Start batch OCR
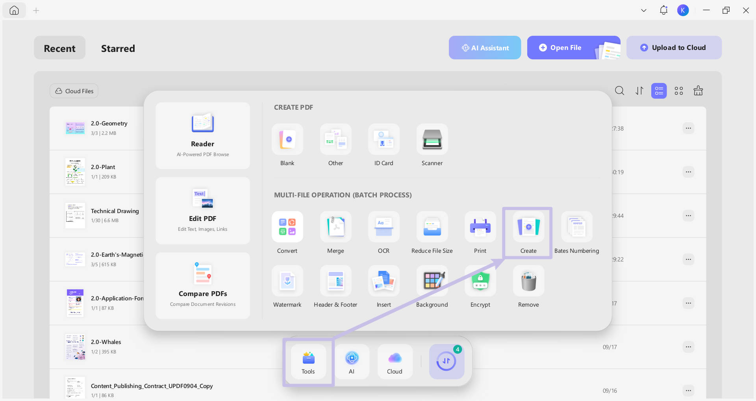The image size is (756, 401). [x=384, y=227]
